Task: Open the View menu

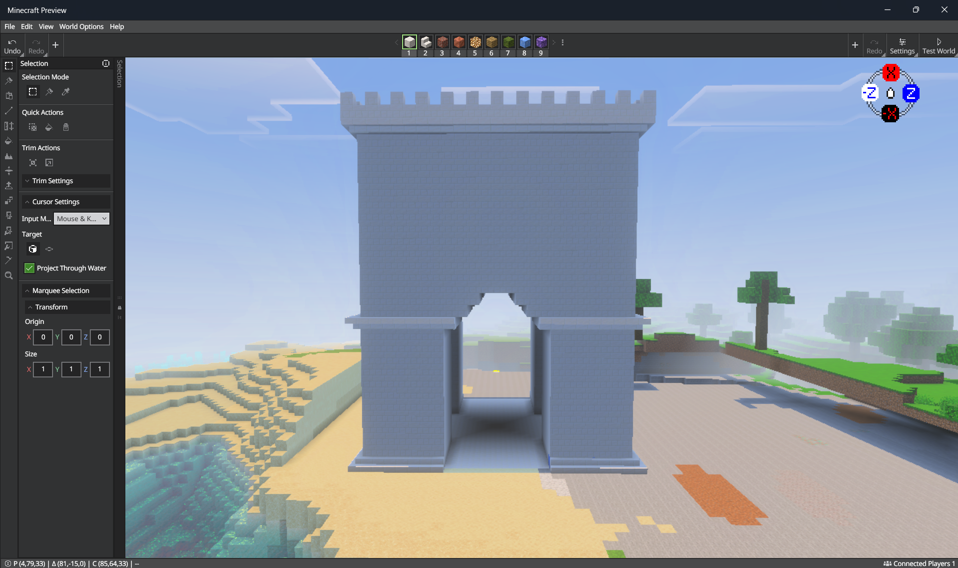Action: (x=46, y=26)
